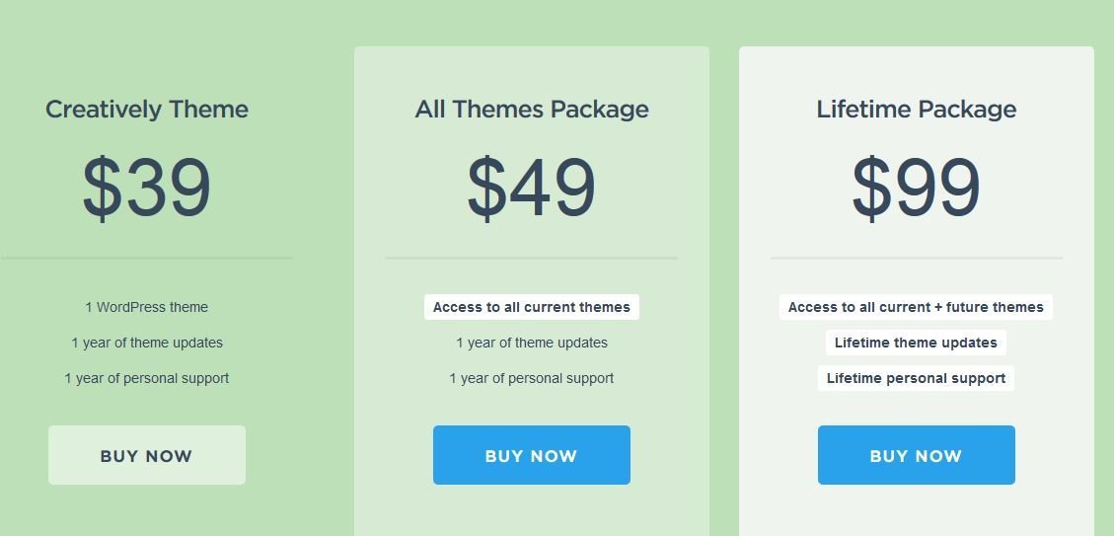Click Buy Now for All Themes Package
This screenshot has height=536, width=1114.
point(532,455)
